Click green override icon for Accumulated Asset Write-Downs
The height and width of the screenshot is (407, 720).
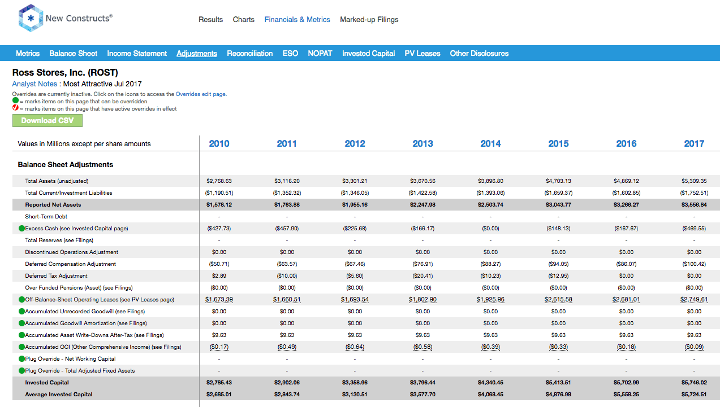[x=21, y=335]
